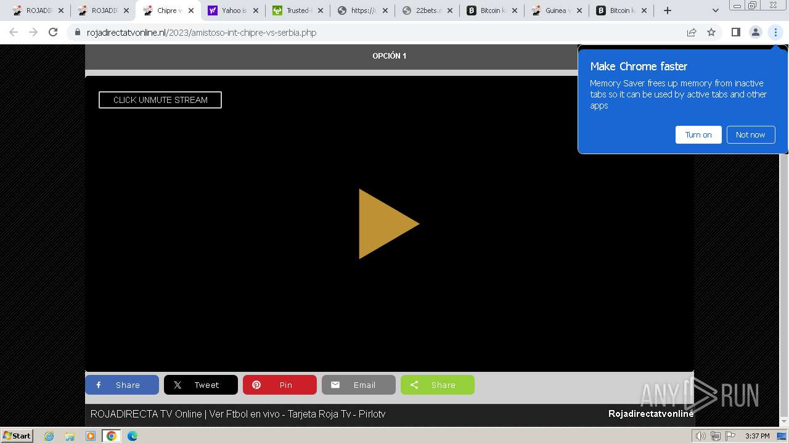
Task: Click the CLICK UNMUTE STREAM button
Action: click(160, 100)
